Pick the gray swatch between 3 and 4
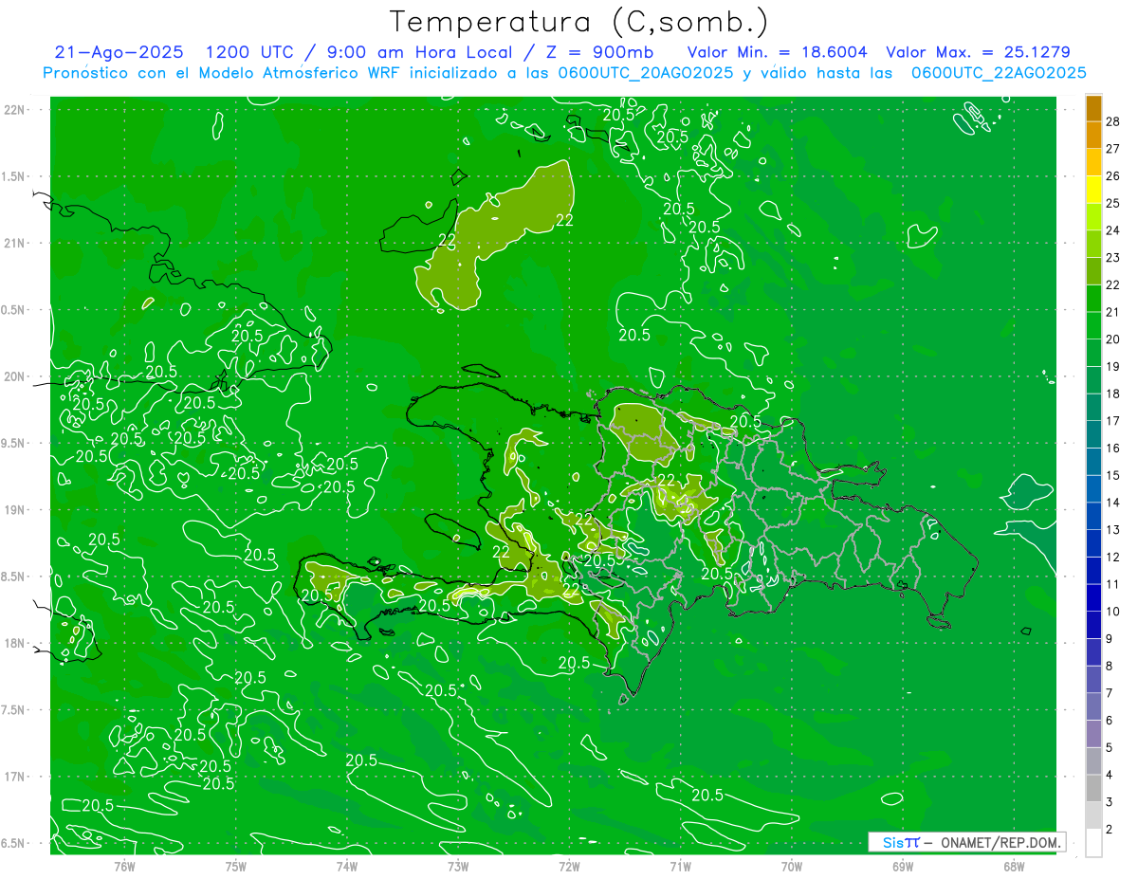Screen dimensions: 1138x879 point(1093,788)
